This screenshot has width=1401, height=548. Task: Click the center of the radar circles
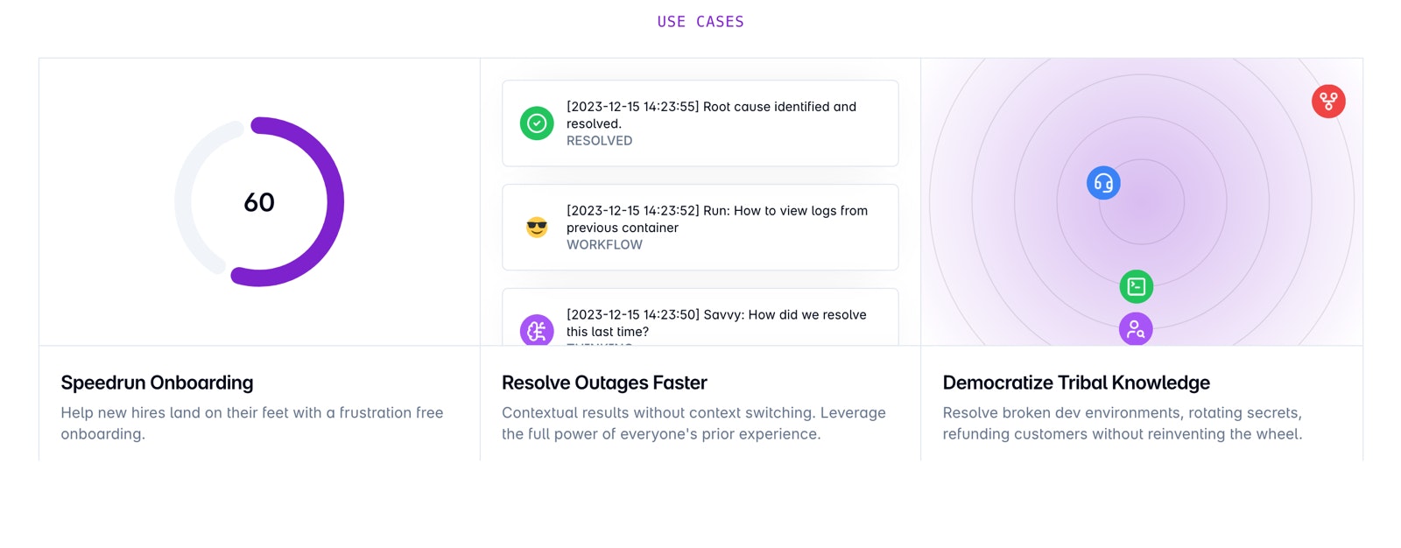click(x=1142, y=202)
